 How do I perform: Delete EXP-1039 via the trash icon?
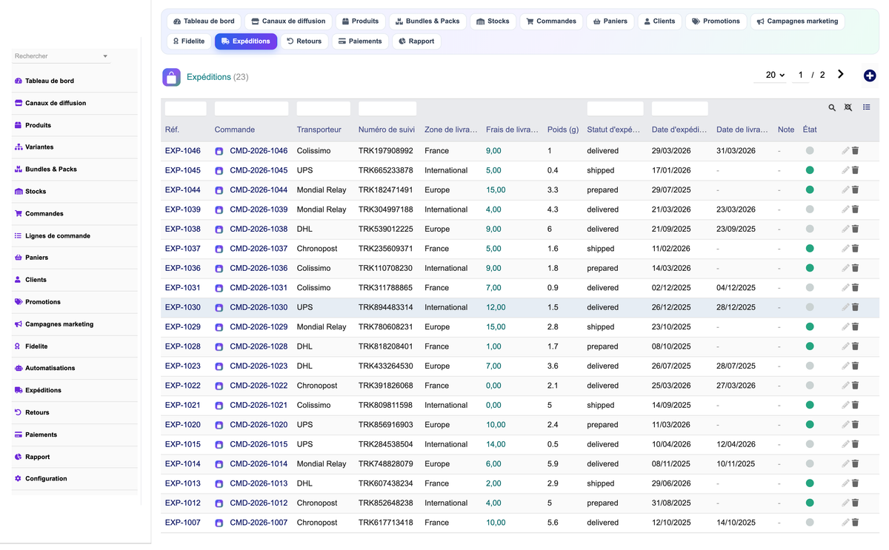pos(855,209)
